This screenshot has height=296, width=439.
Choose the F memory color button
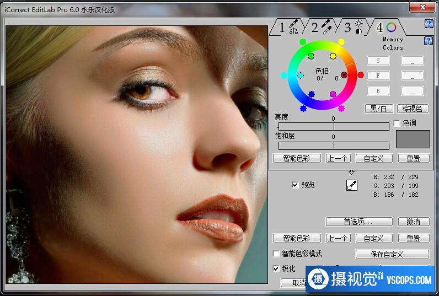[x=378, y=76]
